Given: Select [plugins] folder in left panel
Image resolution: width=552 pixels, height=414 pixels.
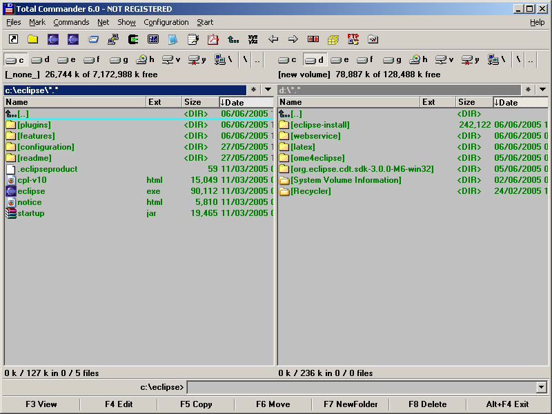Looking at the screenshot, I should [x=139, y=125].
